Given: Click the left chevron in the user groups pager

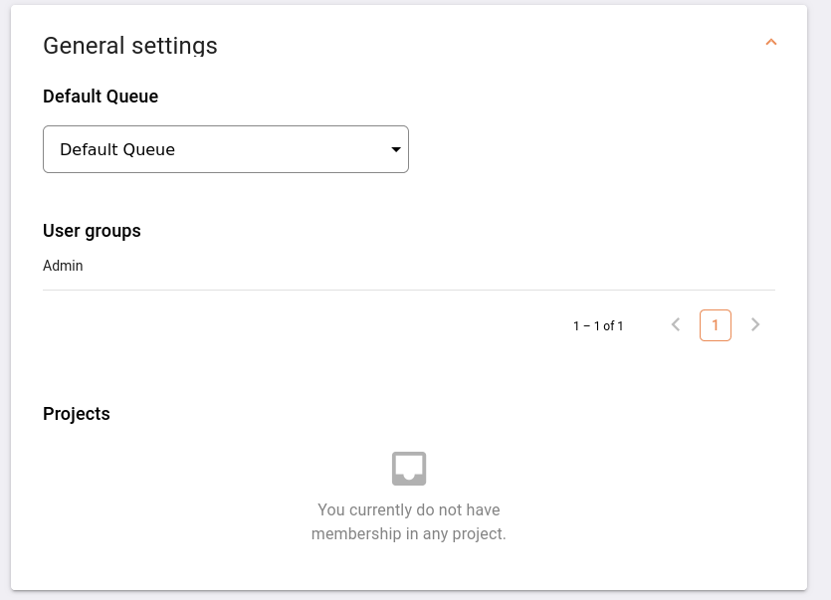Looking at the screenshot, I should (675, 324).
